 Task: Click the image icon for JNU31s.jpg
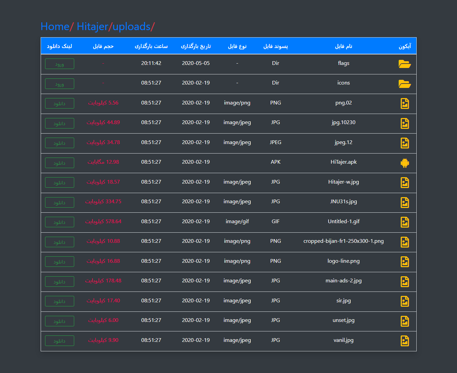coord(405,203)
